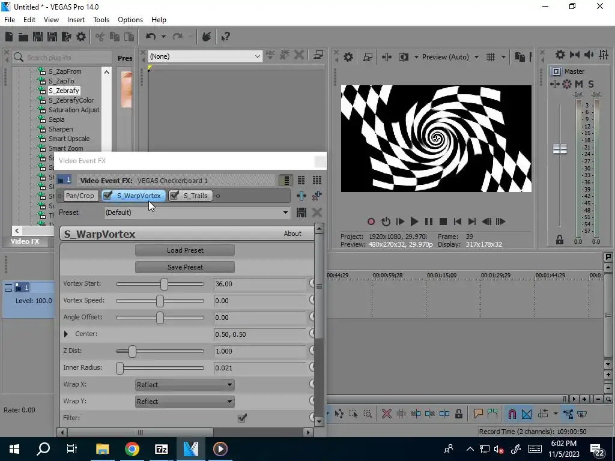
Task: Open the Wrap Y Reflect dropdown
Action: pyautogui.click(x=185, y=402)
